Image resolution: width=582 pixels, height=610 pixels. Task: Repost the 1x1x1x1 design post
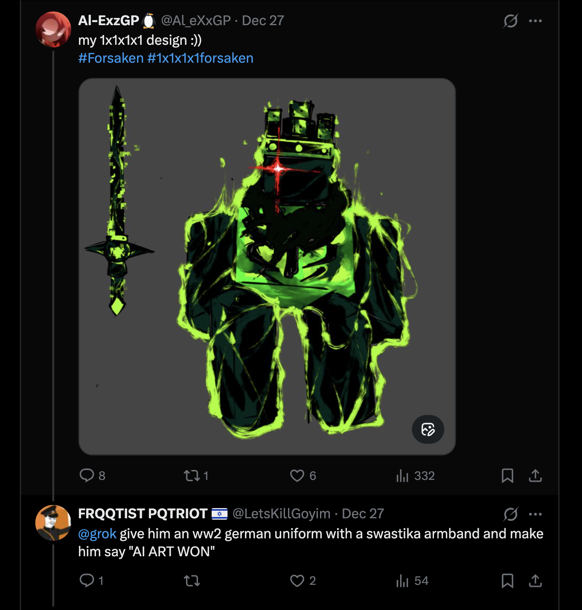click(x=192, y=475)
